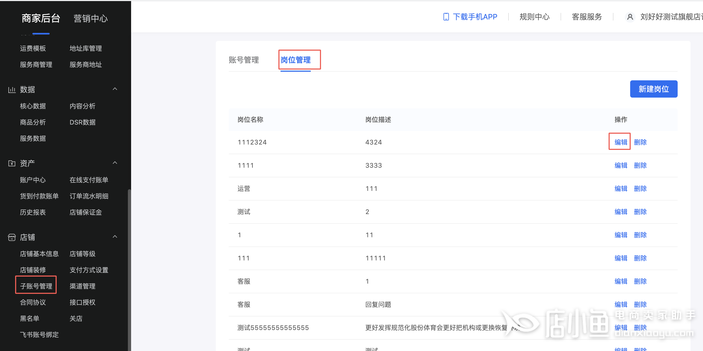The image size is (703, 351).
Task: Click the user avatar icon in header
Action: (x=630, y=17)
